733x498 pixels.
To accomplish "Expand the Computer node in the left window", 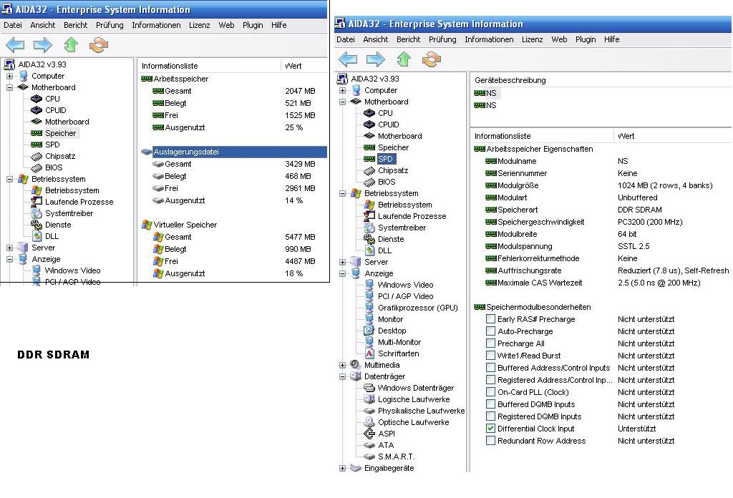I will tap(9, 76).
